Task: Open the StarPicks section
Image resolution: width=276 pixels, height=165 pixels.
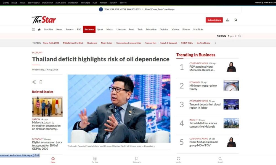Action: (x=198, y=29)
